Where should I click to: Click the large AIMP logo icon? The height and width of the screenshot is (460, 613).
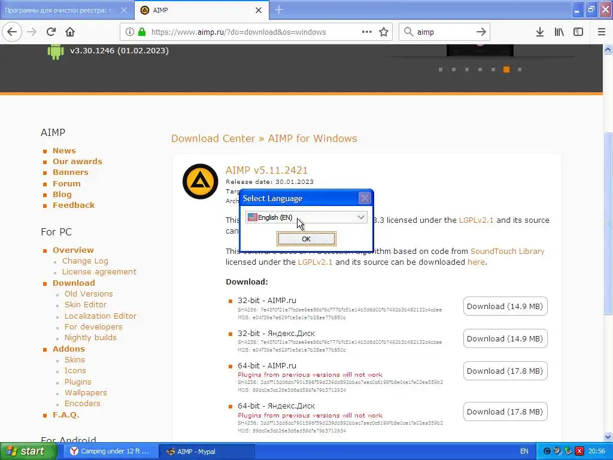200,181
